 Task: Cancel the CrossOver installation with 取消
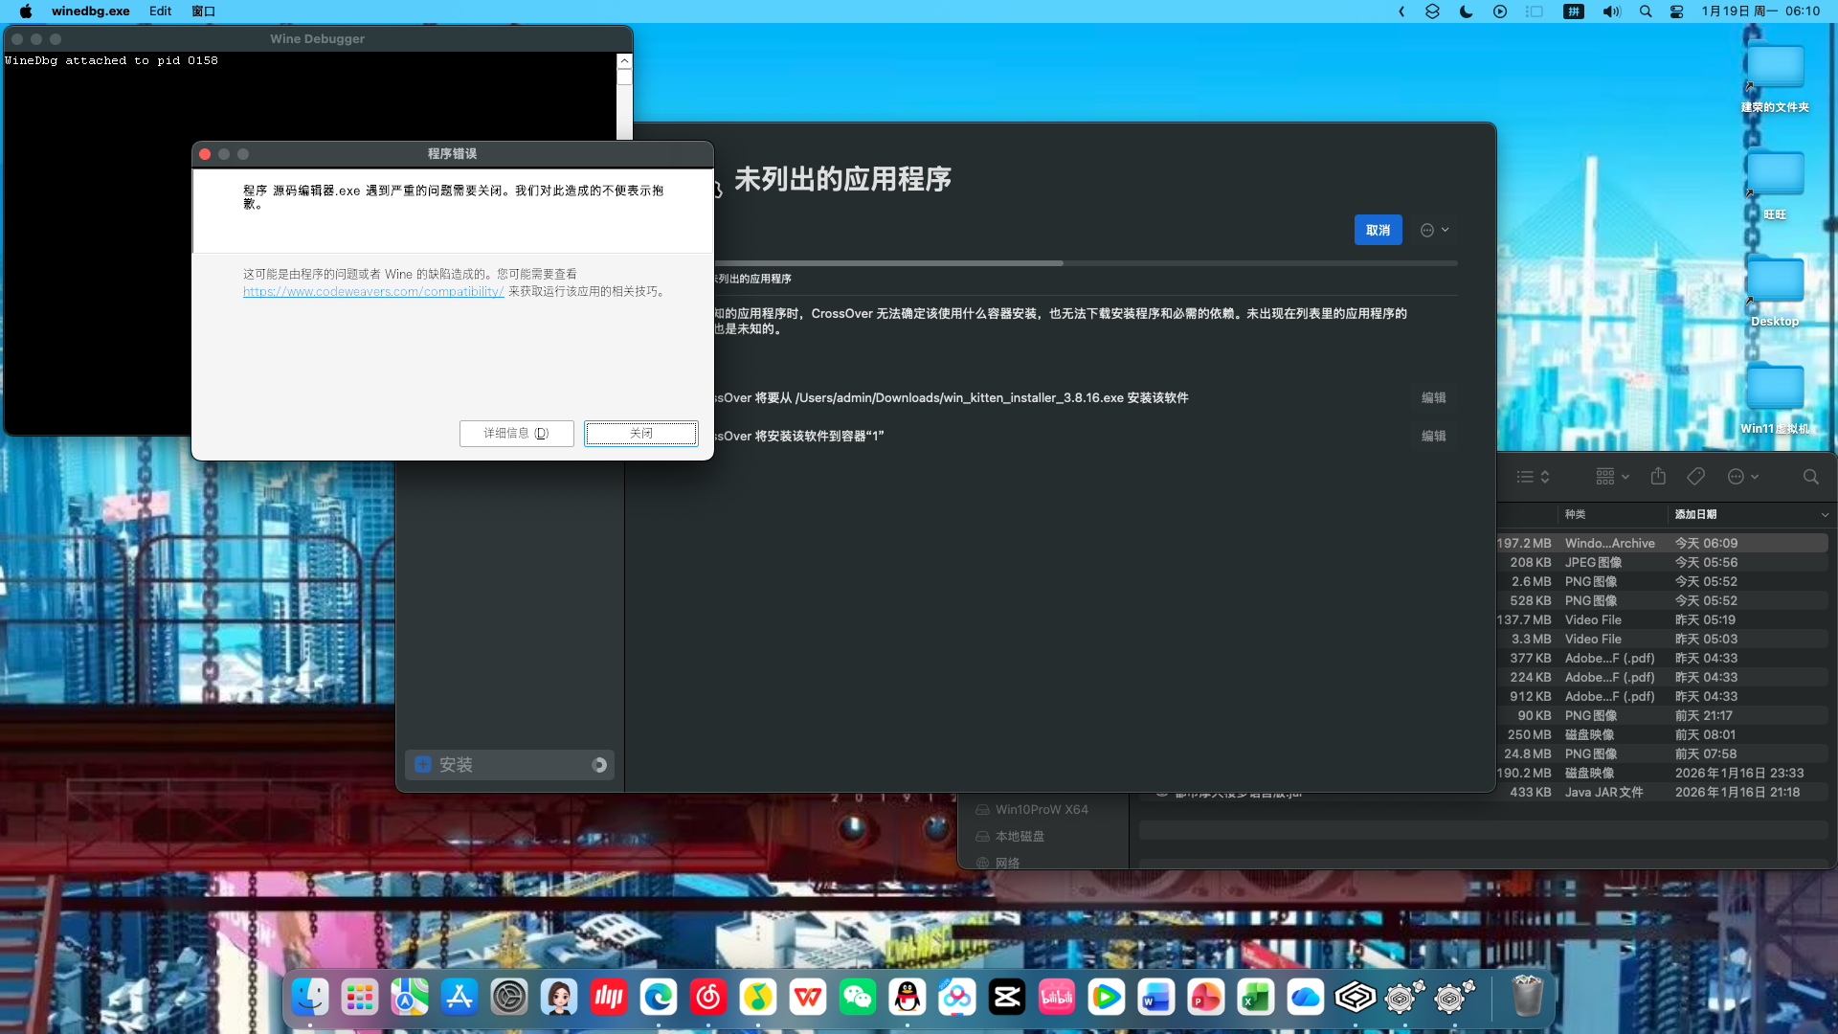click(1378, 230)
